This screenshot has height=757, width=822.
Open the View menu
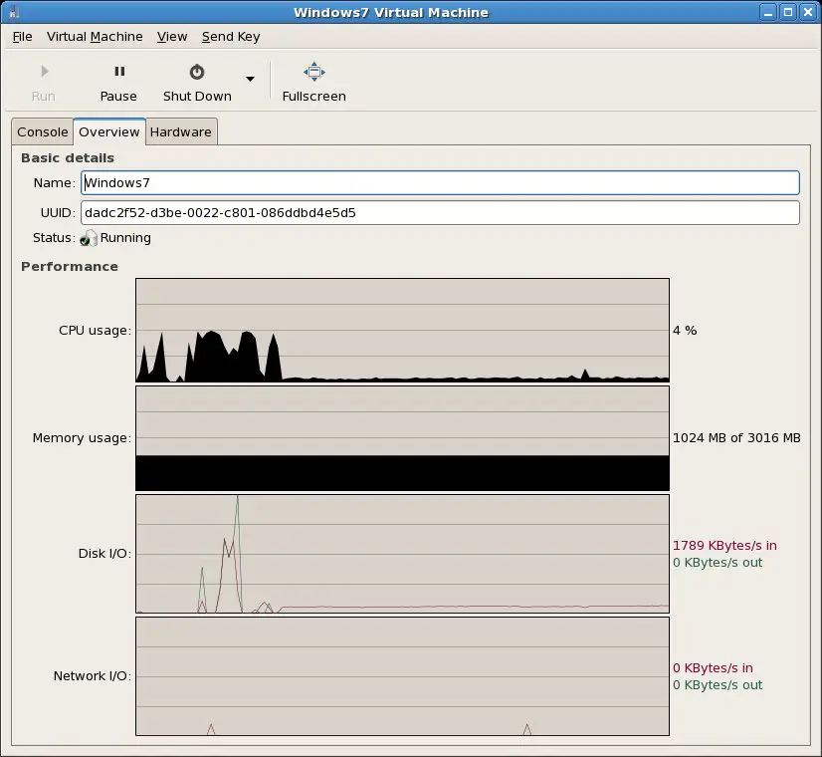(x=172, y=37)
